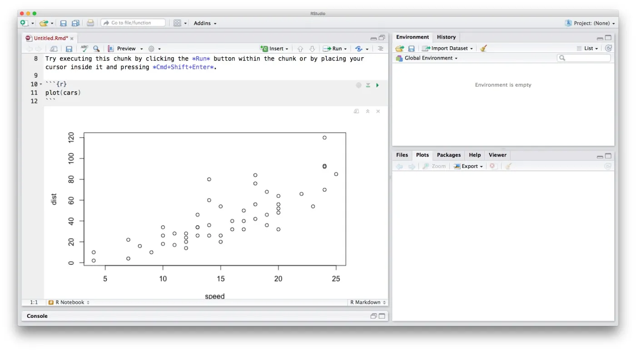Click the Preview button
Screen dimensions: 636x351
pos(122,49)
